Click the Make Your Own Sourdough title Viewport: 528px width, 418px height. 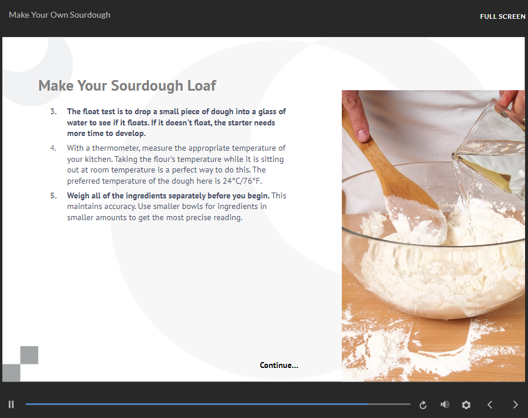pyautogui.click(x=60, y=15)
